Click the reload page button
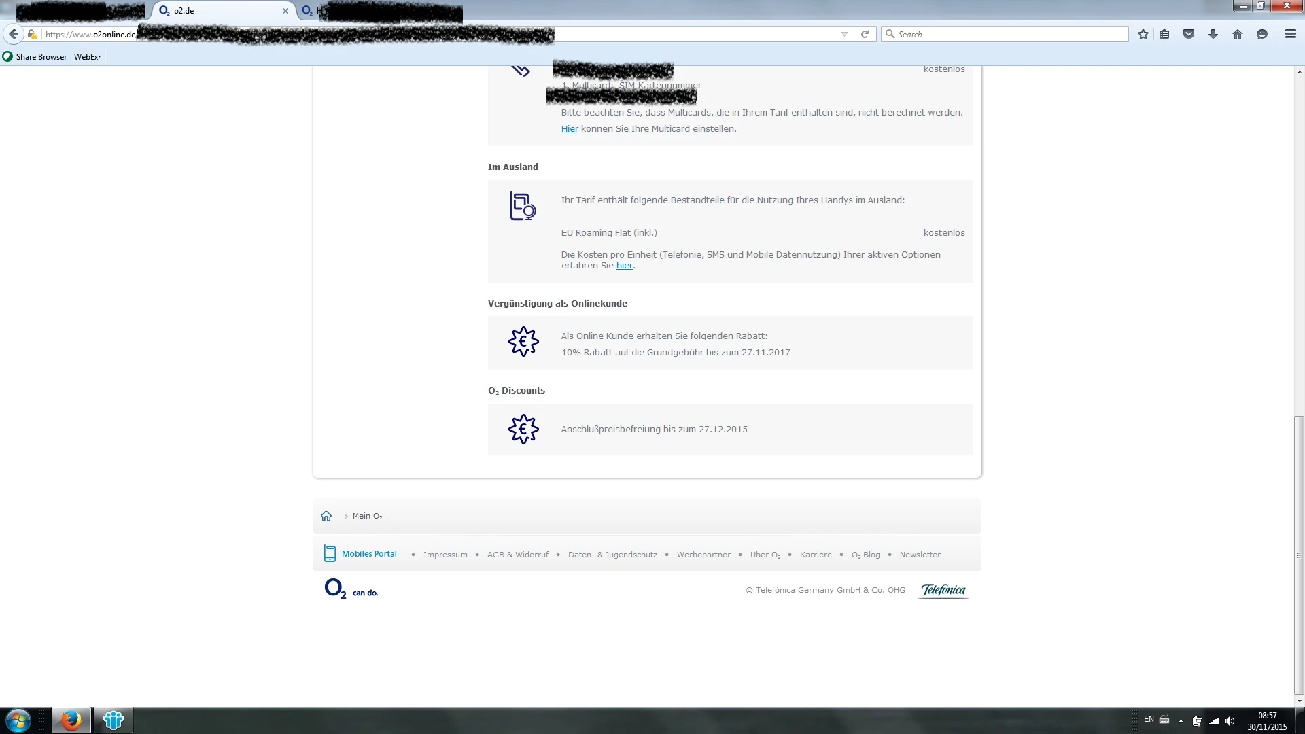This screenshot has height=734, width=1305. click(x=865, y=34)
